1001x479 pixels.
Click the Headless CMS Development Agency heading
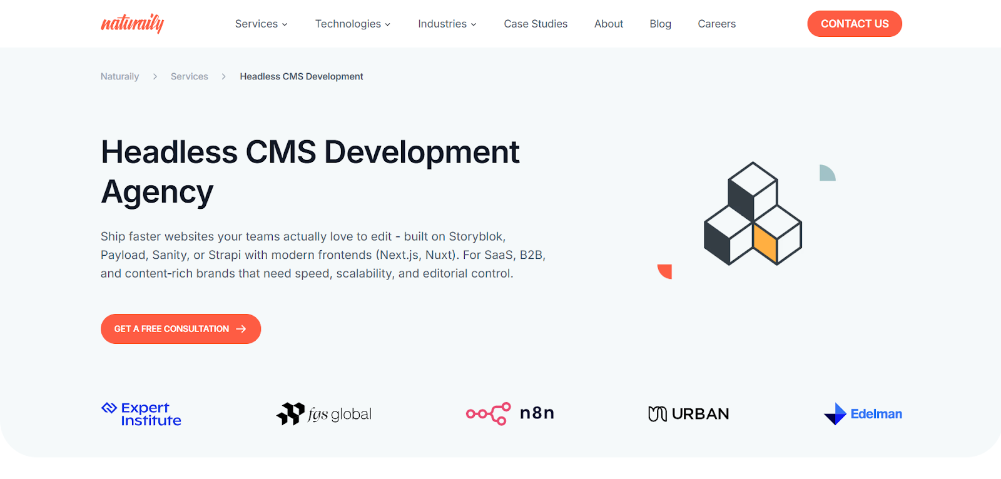[310, 171]
